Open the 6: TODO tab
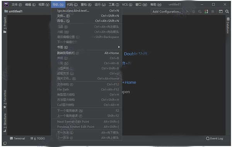 pyautogui.click(x=38, y=138)
